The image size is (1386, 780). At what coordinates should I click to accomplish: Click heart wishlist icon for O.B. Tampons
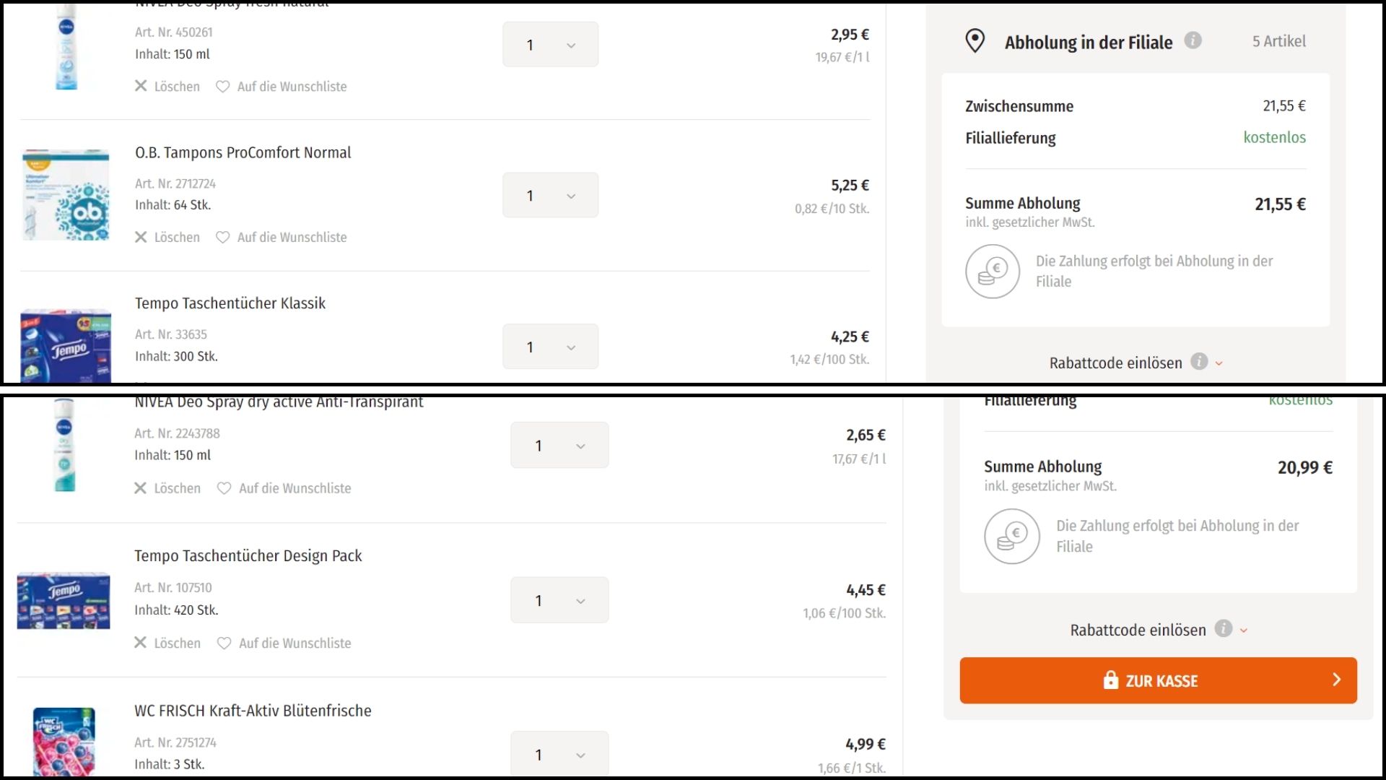click(223, 238)
